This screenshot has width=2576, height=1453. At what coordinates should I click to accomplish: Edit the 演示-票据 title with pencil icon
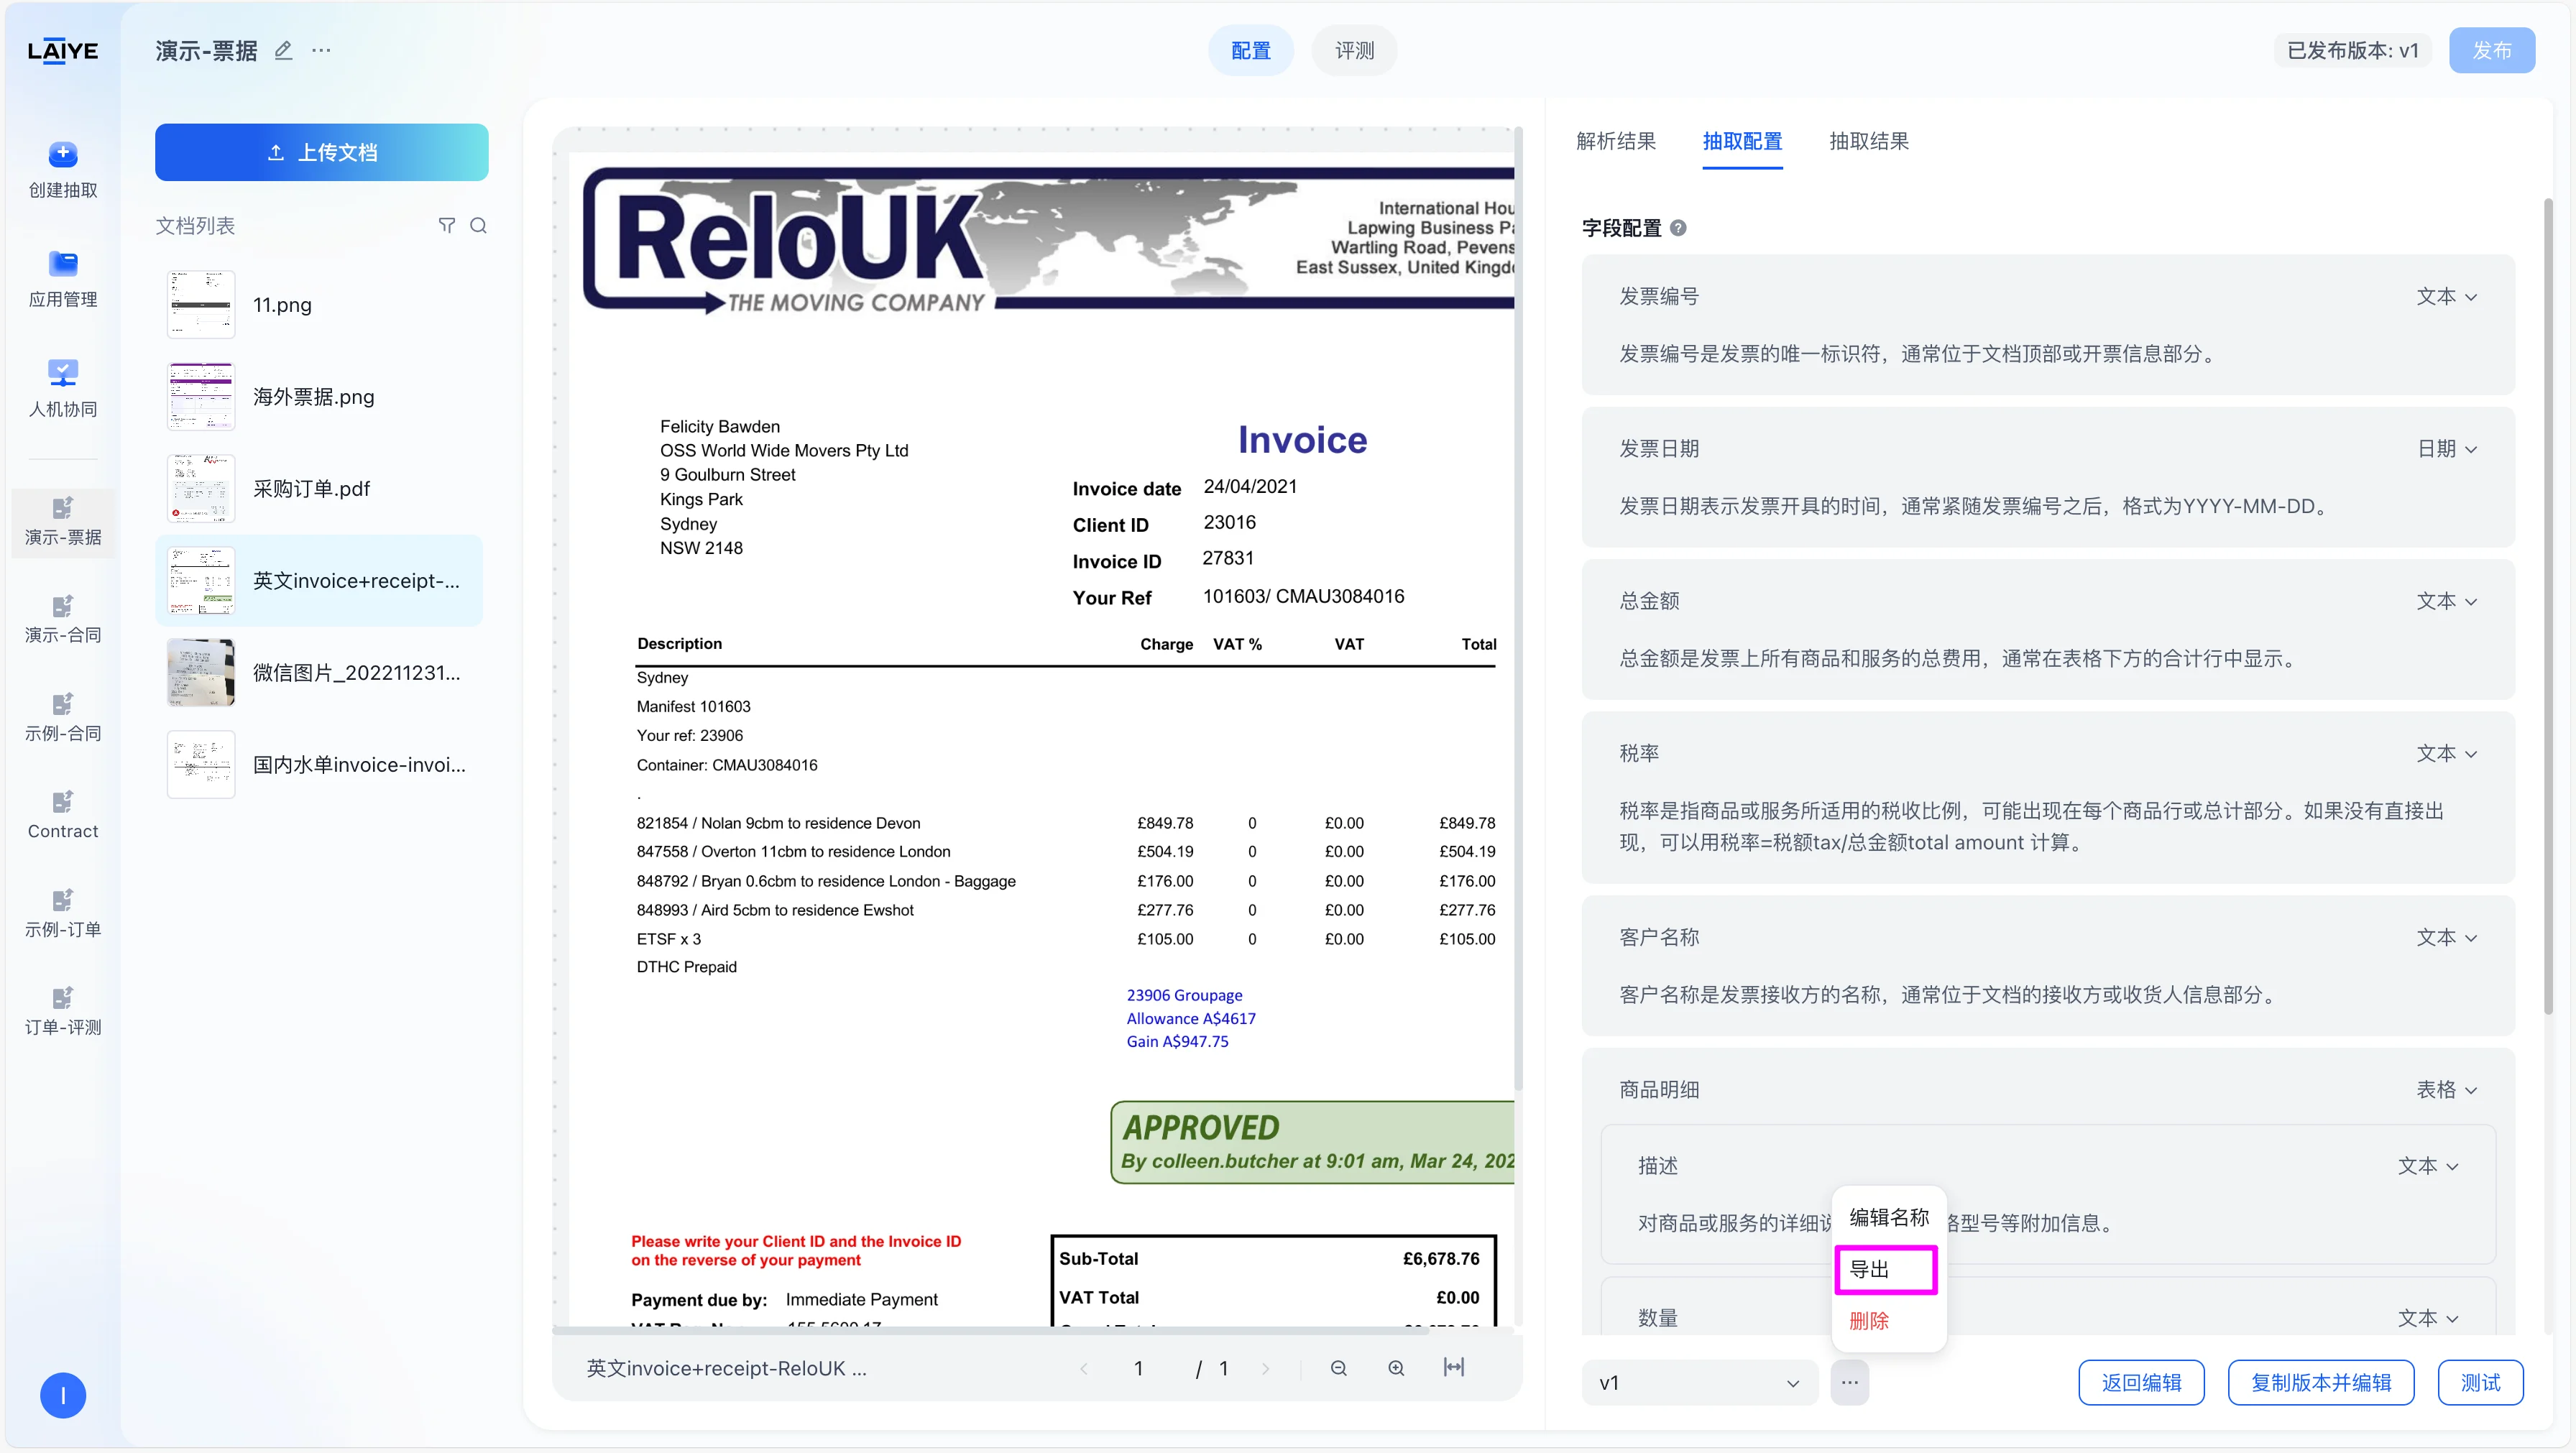pyautogui.click(x=283, y=50)
